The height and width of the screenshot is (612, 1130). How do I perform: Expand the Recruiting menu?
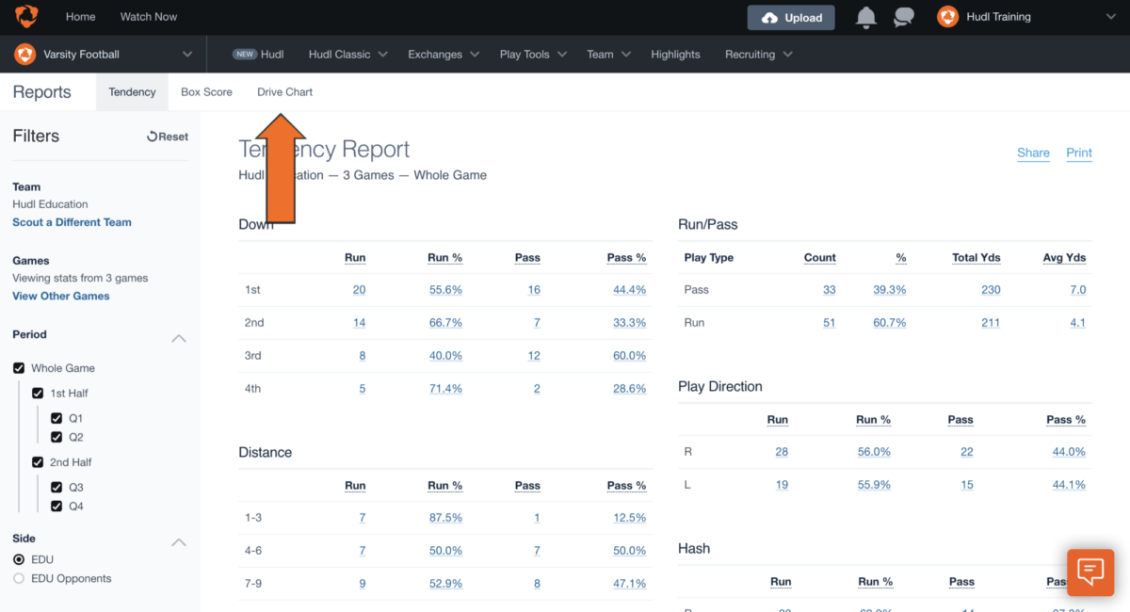(758, 55)
